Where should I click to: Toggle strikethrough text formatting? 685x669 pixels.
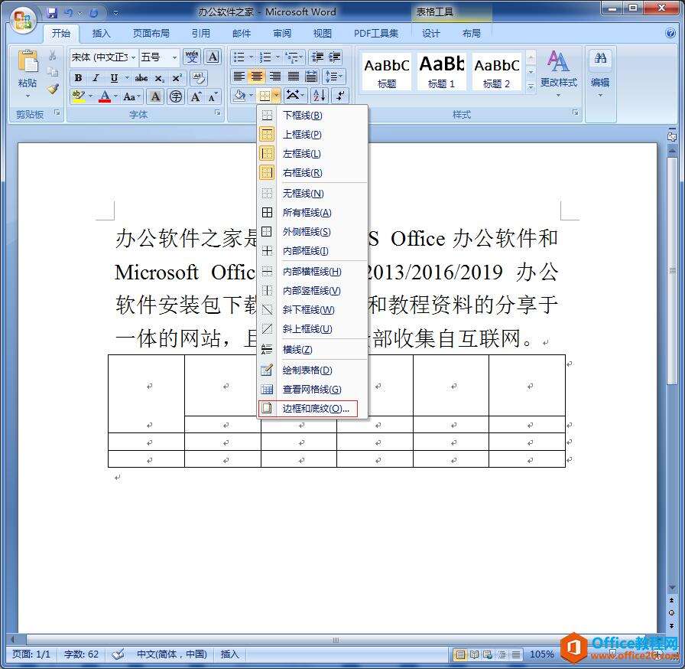[x=141, y=78]
